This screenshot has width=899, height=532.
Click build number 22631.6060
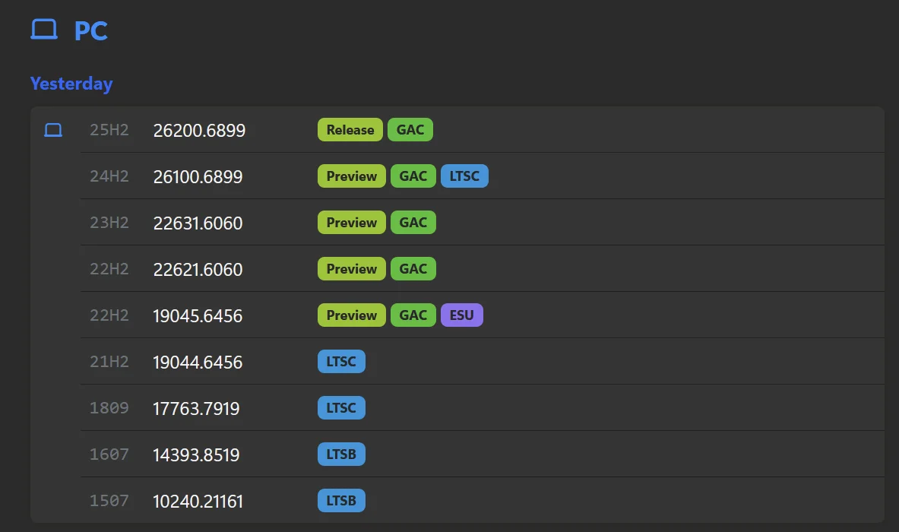coord(198,223)
